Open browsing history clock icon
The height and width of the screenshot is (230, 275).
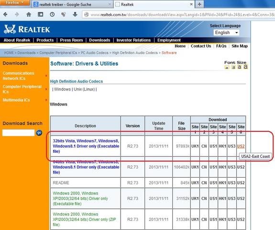(52, 14)
